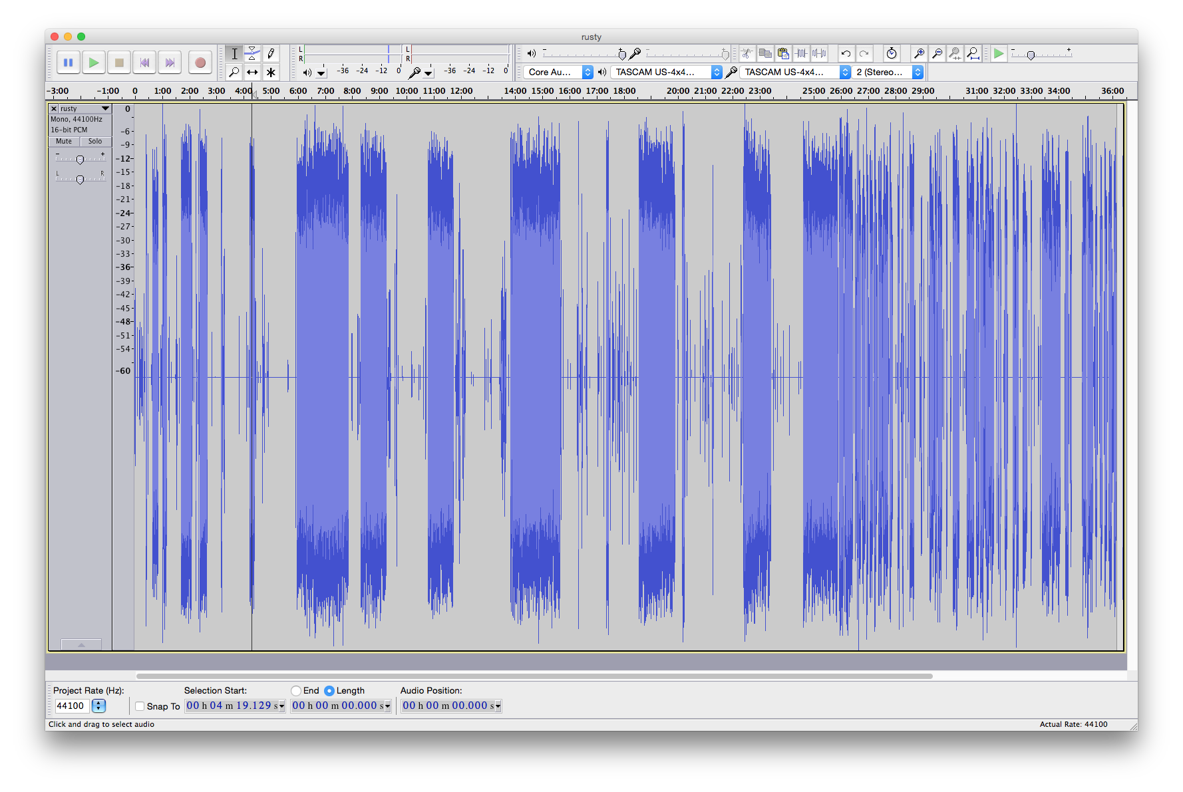1183x792 pixels.
Task: Open the TASCAM output device dropdown
Action: (666, 72)
